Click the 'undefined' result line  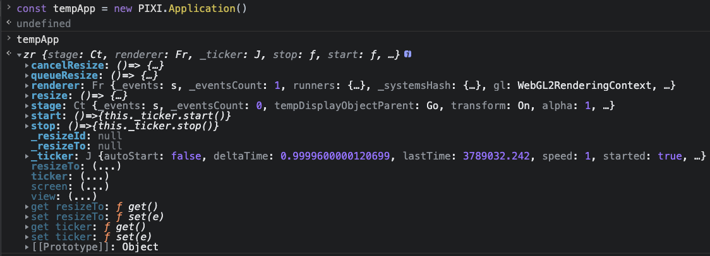[x=44, y=23]
